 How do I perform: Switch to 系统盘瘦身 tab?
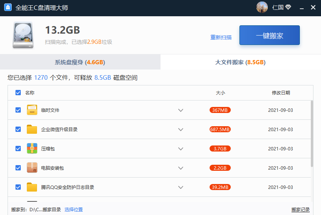point(80,62)
